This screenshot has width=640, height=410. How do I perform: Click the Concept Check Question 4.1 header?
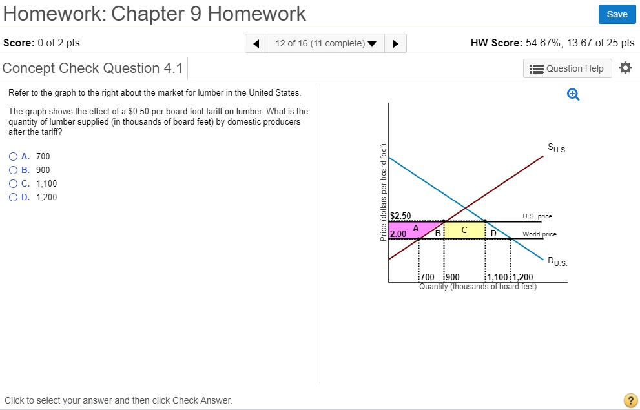tap(92, 68)
